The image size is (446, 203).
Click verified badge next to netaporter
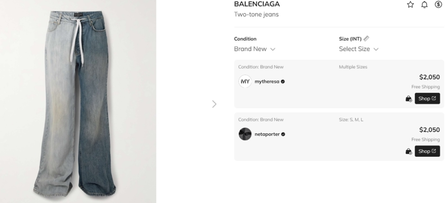(283, 134)
